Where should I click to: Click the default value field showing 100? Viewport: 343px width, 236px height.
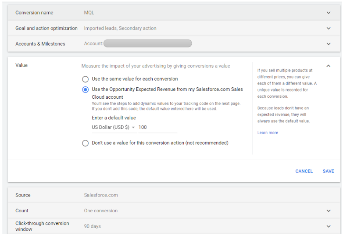(157, 128)
